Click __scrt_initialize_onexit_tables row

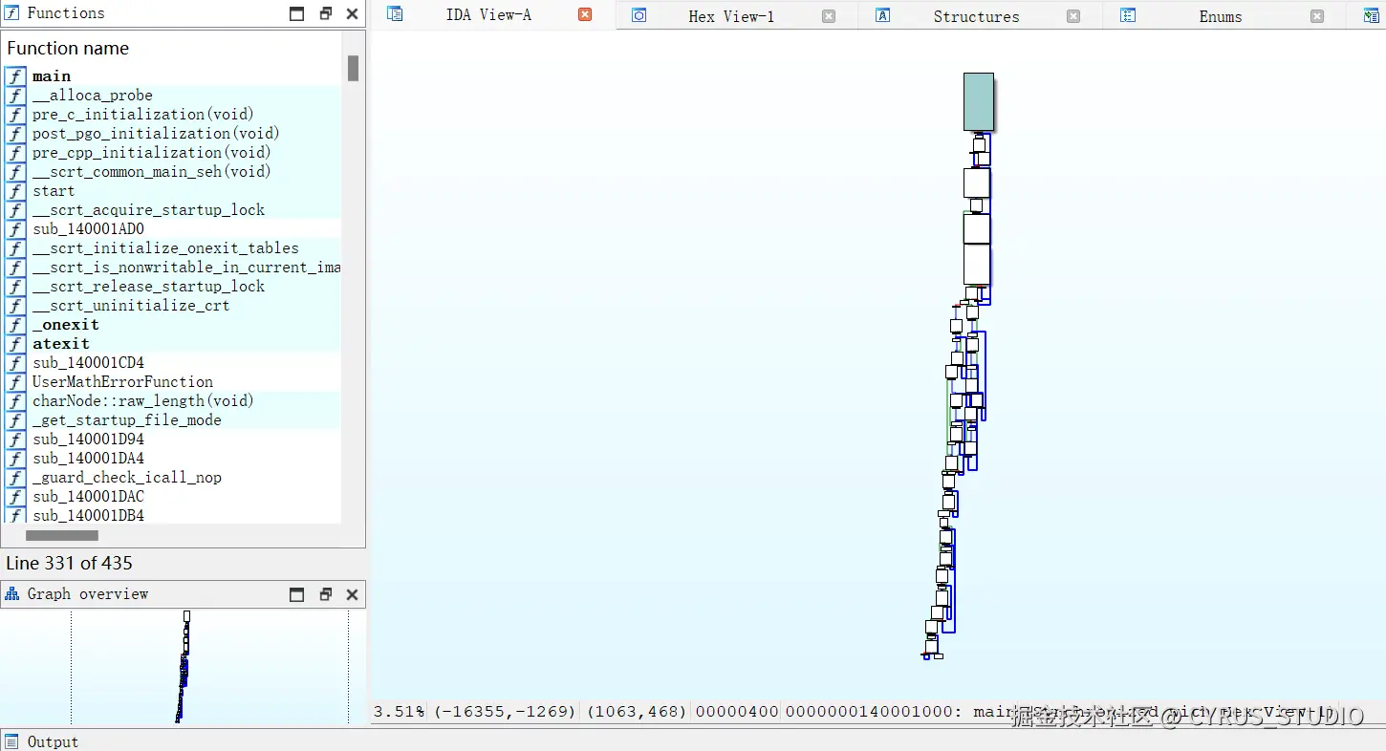[x=172, y=248]
